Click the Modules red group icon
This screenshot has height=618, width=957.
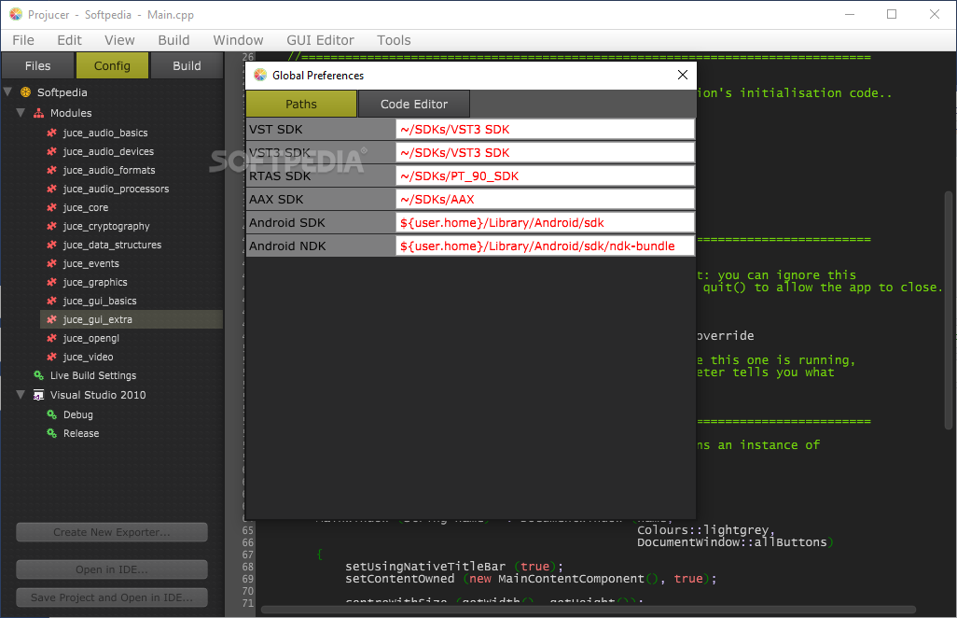38,113
